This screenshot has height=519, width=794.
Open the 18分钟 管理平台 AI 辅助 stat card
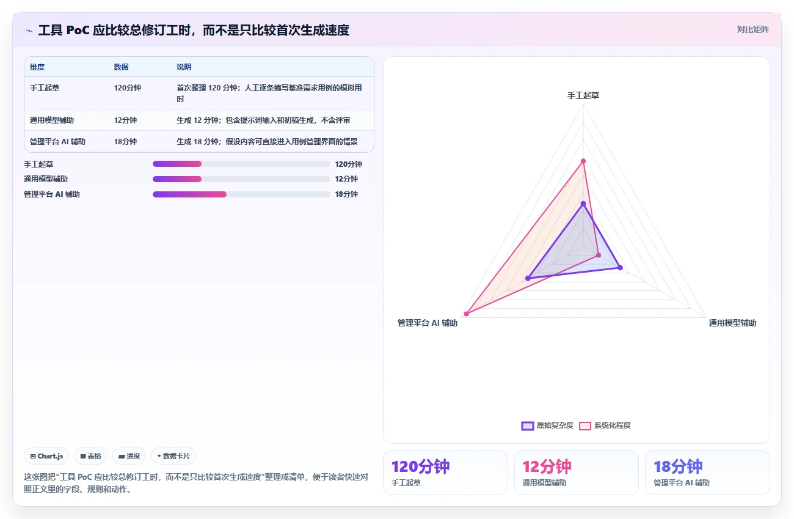pos(707,473)
